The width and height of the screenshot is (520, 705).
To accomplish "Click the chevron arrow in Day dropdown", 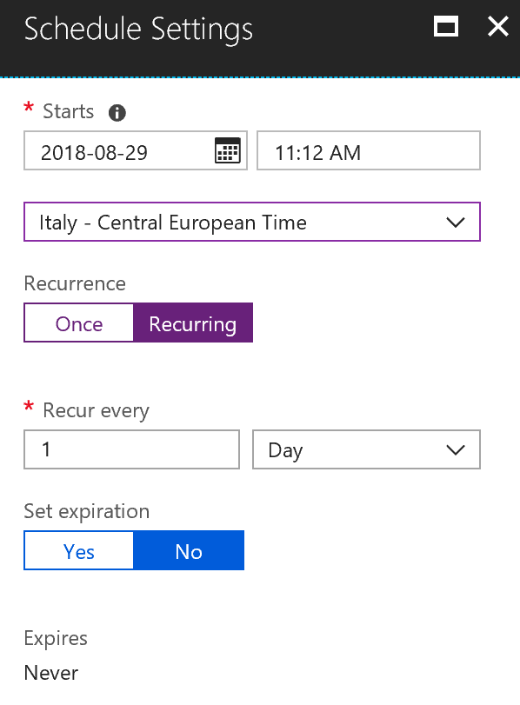I will pos(456,449).
